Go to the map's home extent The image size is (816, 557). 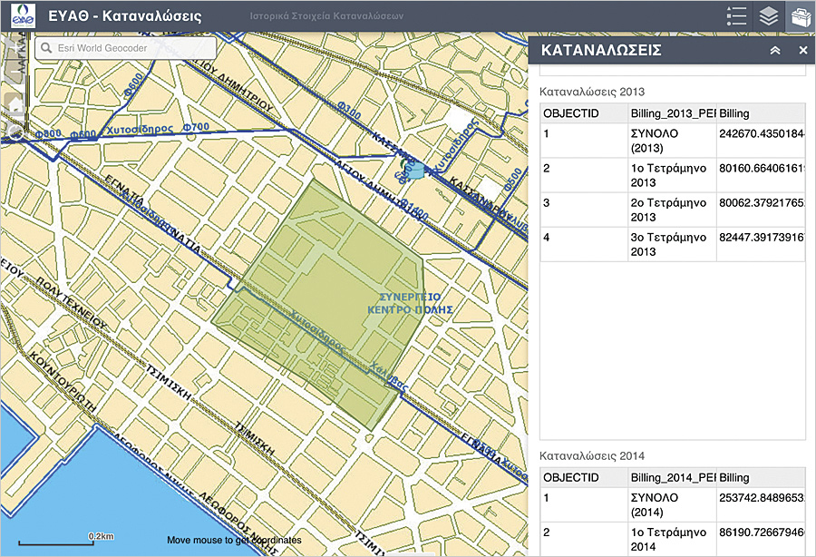[14, 102]
